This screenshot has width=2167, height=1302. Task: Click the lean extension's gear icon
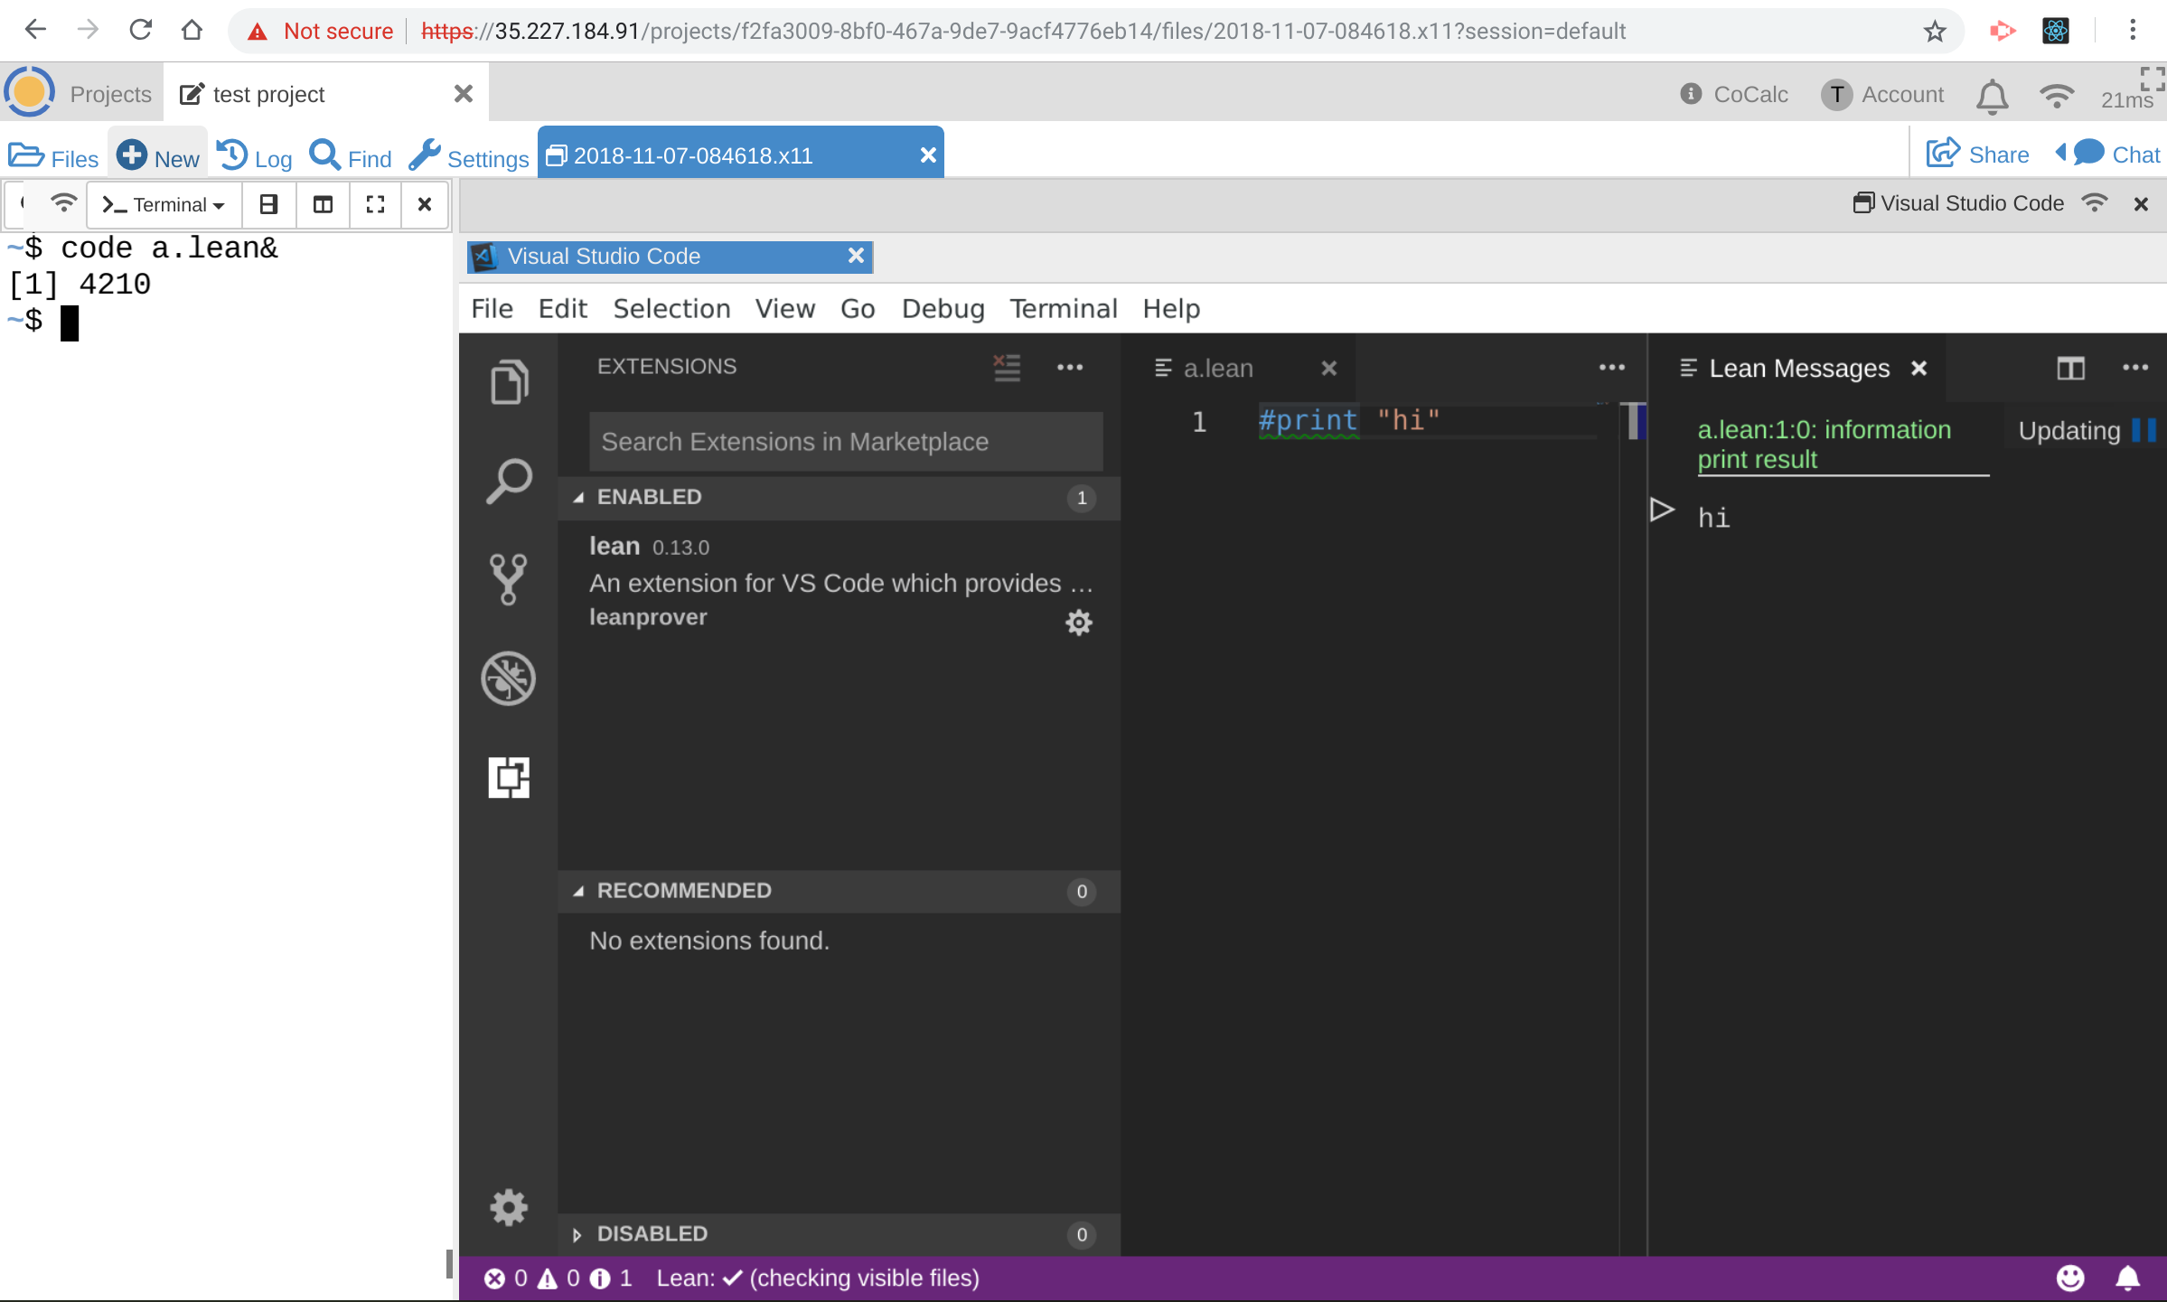[x=1079, y=623]
